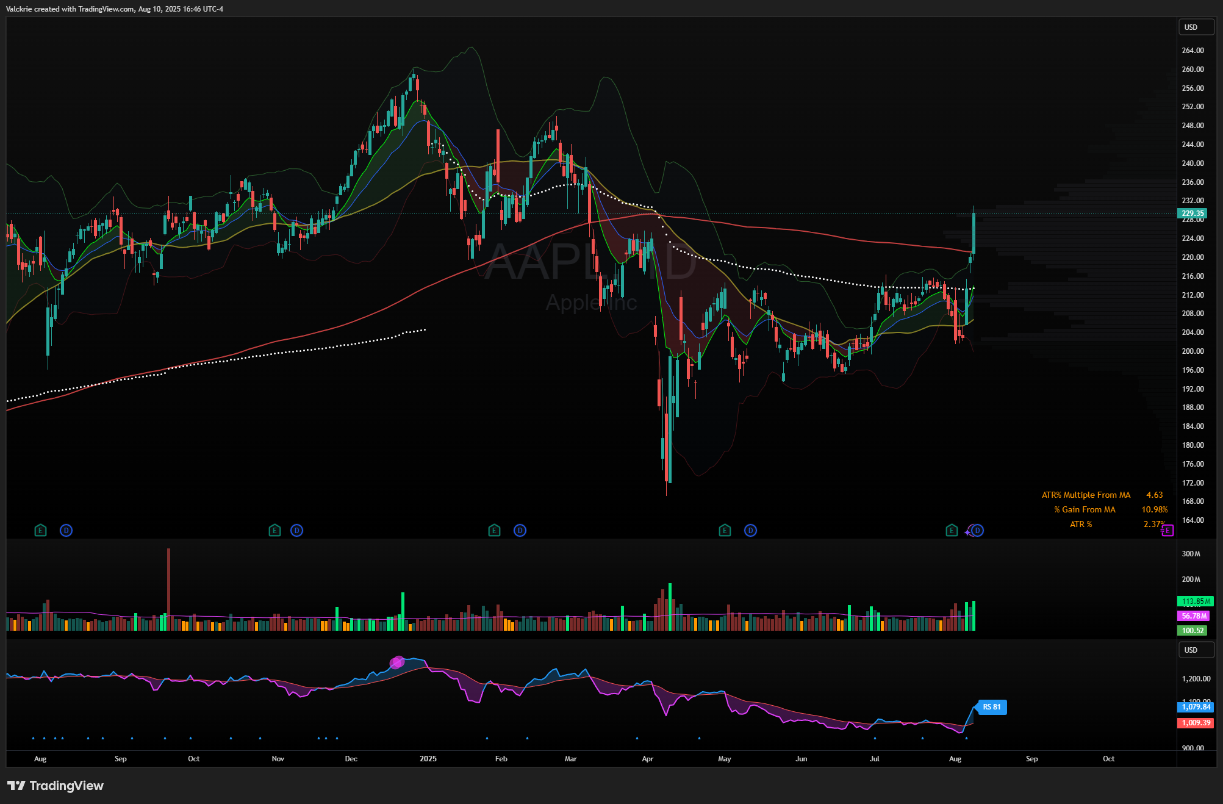
Task: Click the 2025 label on the time axis
Action: pyautogui.click(x=428, y=759)
